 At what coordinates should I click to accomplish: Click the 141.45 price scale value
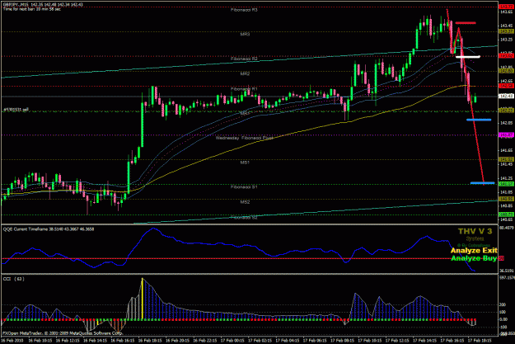[x=507, y=164]
